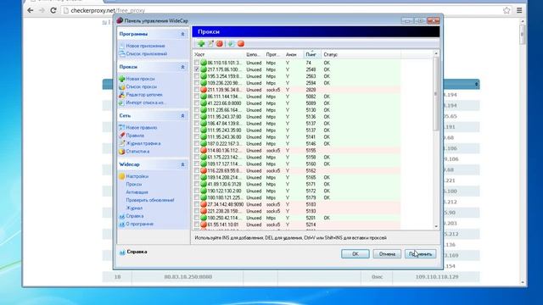Click the icon beside Новое приложение
The height and width of the screenshot is (305, 543).
click(x=122, y=46)
